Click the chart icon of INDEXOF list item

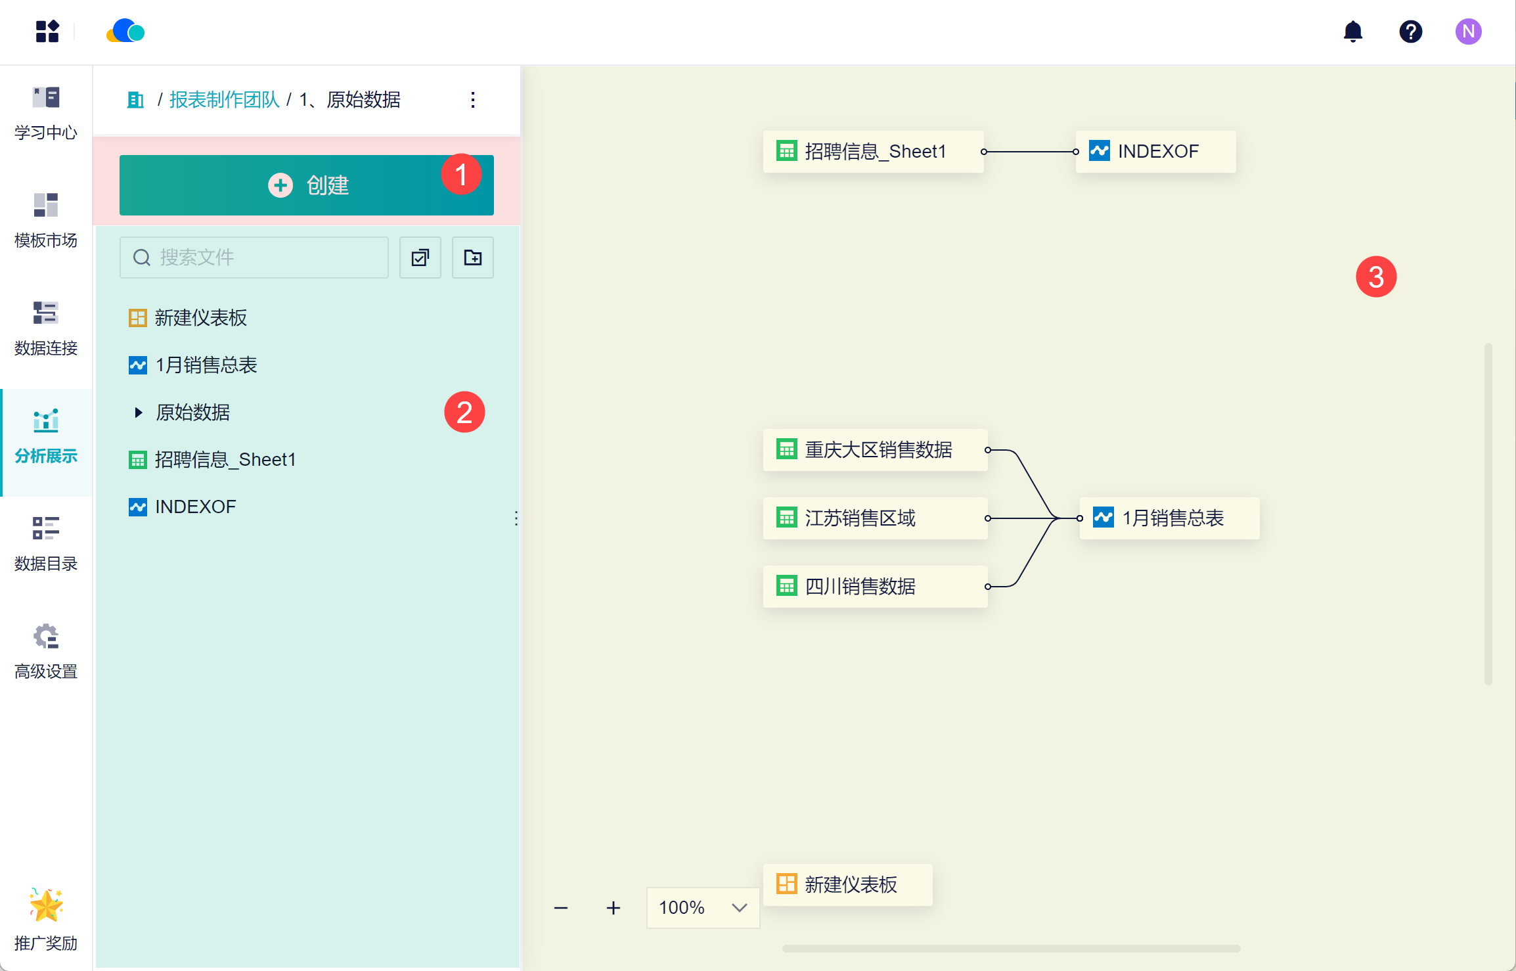138,507
